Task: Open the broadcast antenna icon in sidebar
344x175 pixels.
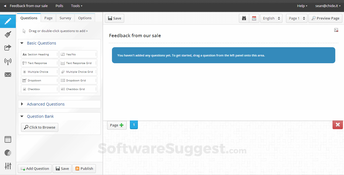Action: click(x=8, y=61)
